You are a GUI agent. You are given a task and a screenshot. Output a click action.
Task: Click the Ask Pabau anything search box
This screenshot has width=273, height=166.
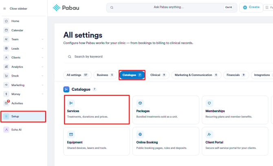pyautogui.click(x=172, y=7)
